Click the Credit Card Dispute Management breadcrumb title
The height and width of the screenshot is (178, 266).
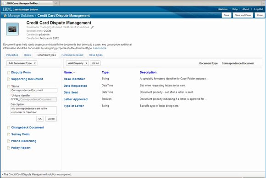coord(63,16)
